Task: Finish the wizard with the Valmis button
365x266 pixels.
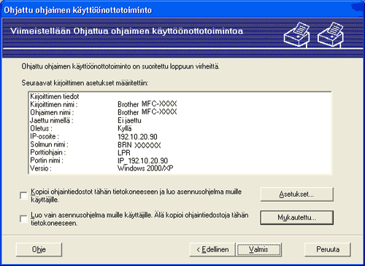Action: [x=258, y=249]
